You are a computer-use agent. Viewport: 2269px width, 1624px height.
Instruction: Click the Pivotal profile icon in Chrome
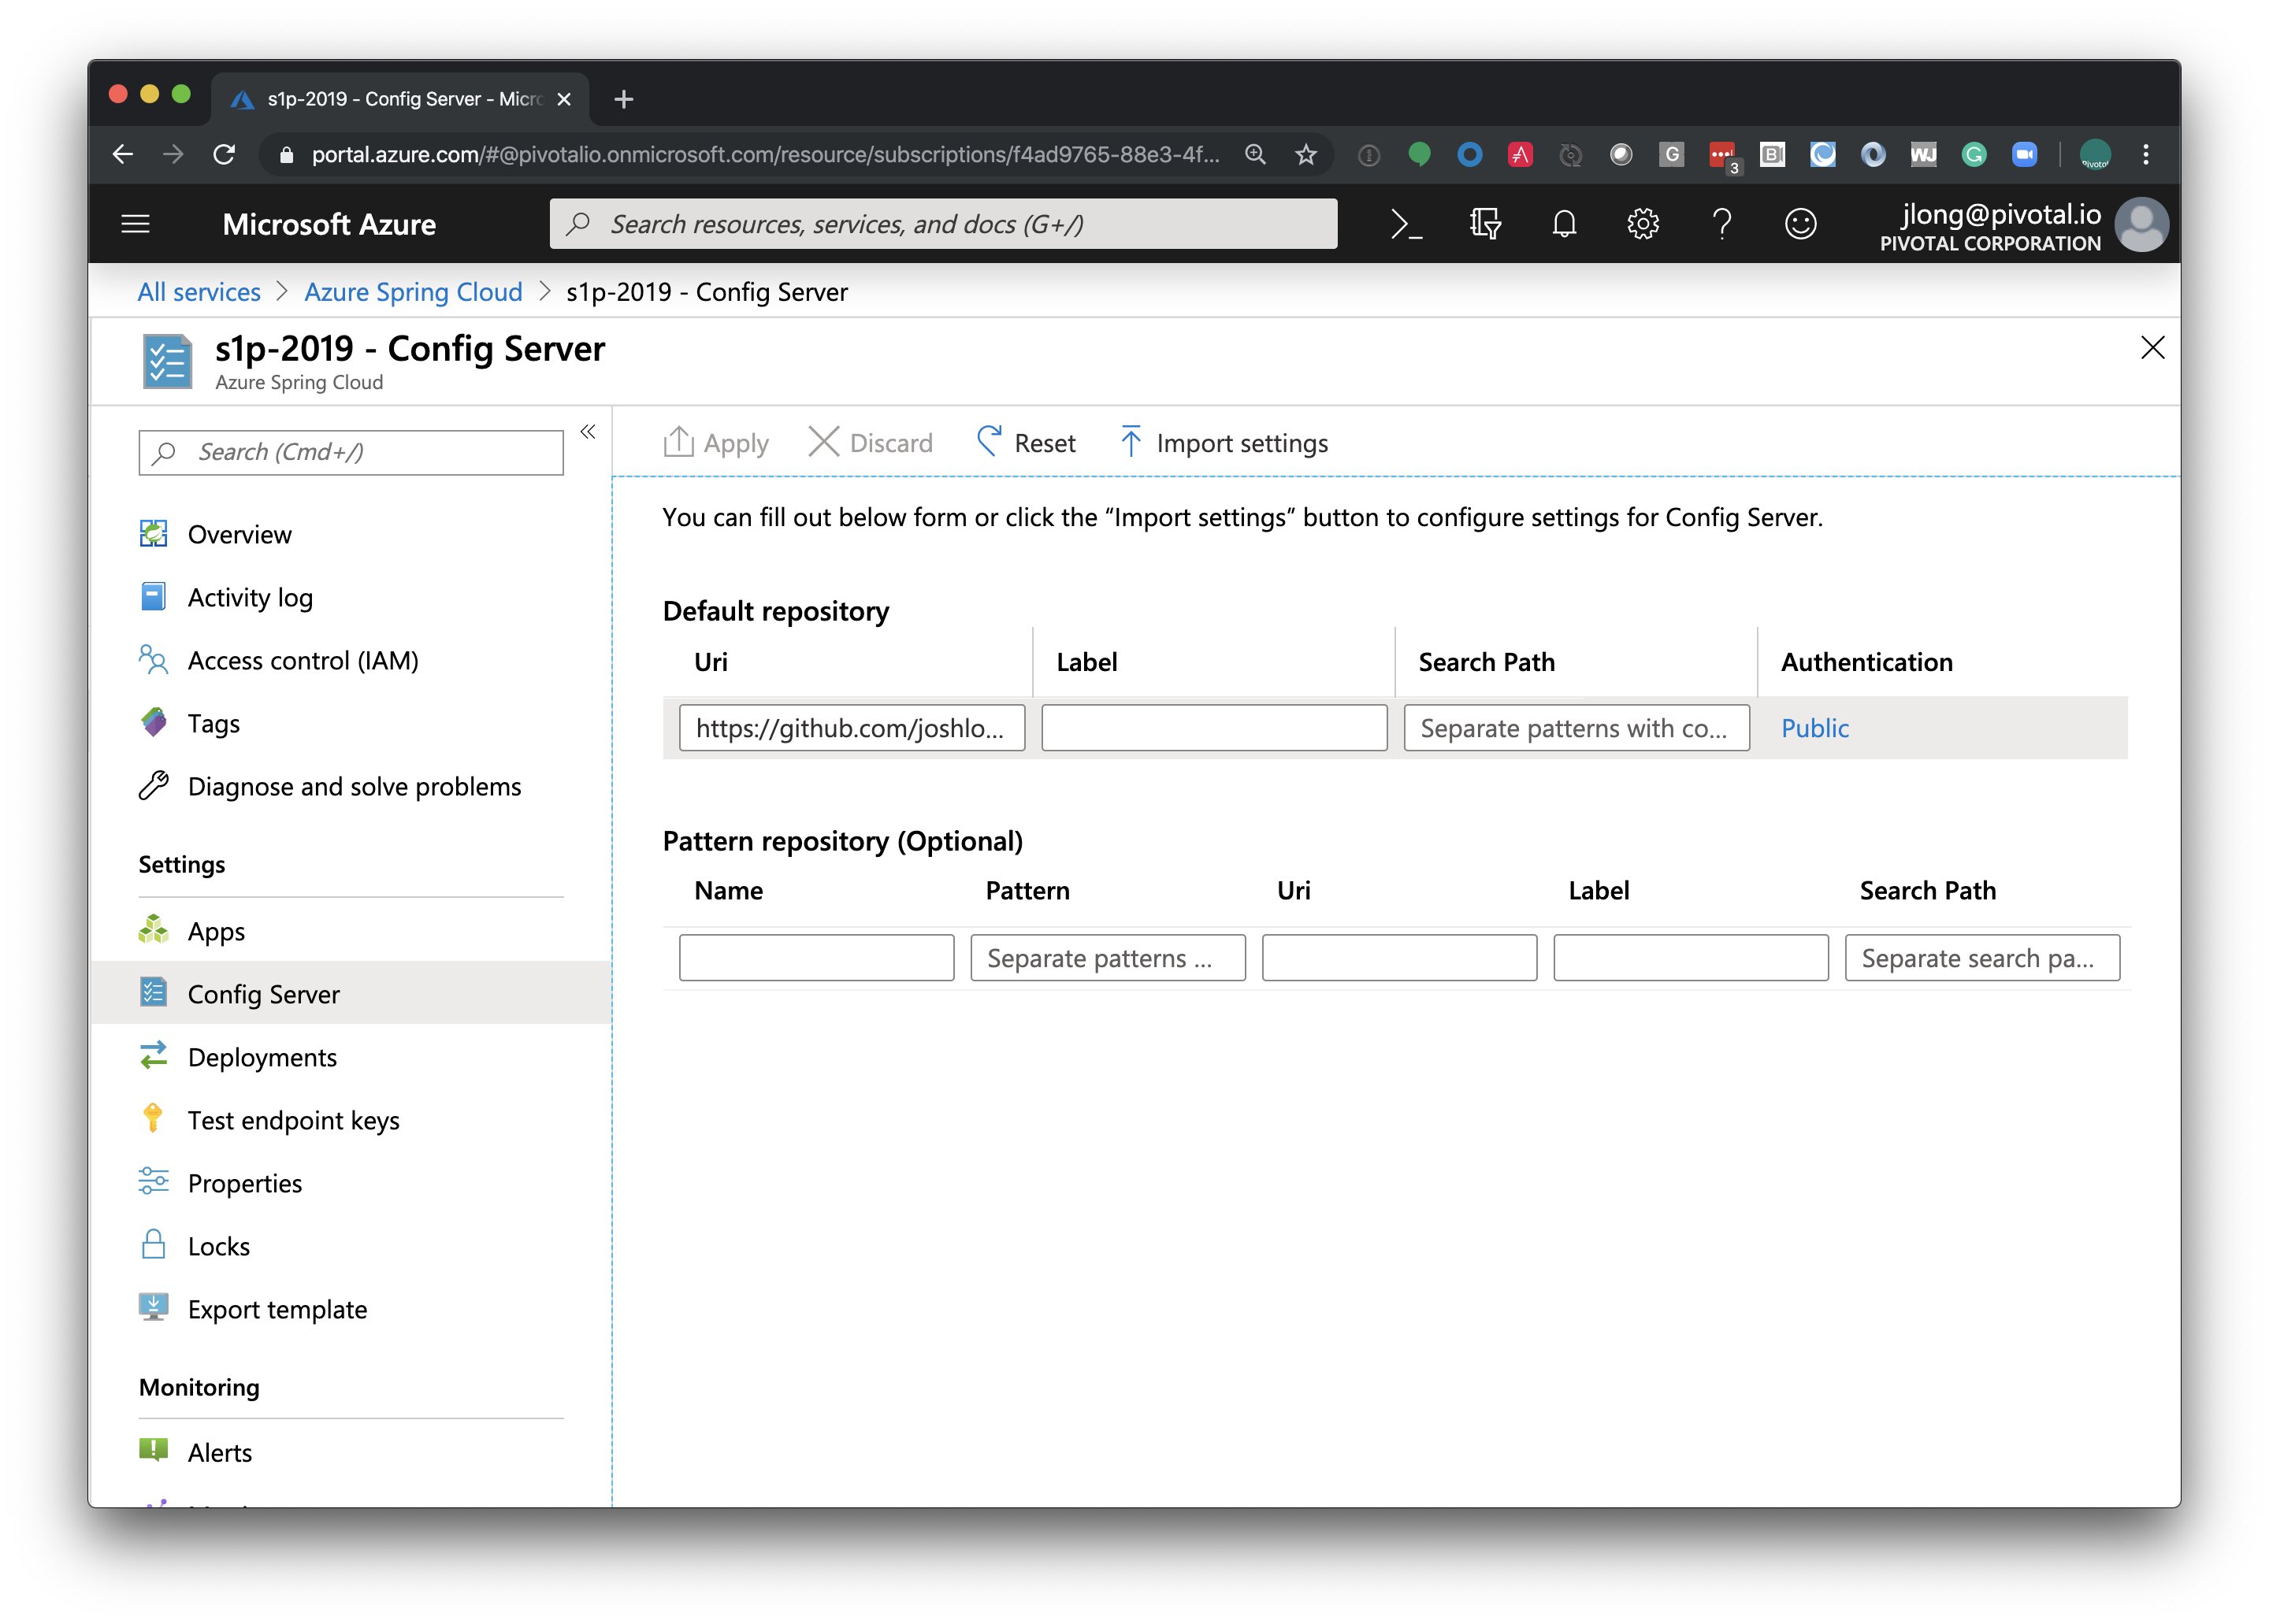pyautogui.click(x=2094, y=154)
